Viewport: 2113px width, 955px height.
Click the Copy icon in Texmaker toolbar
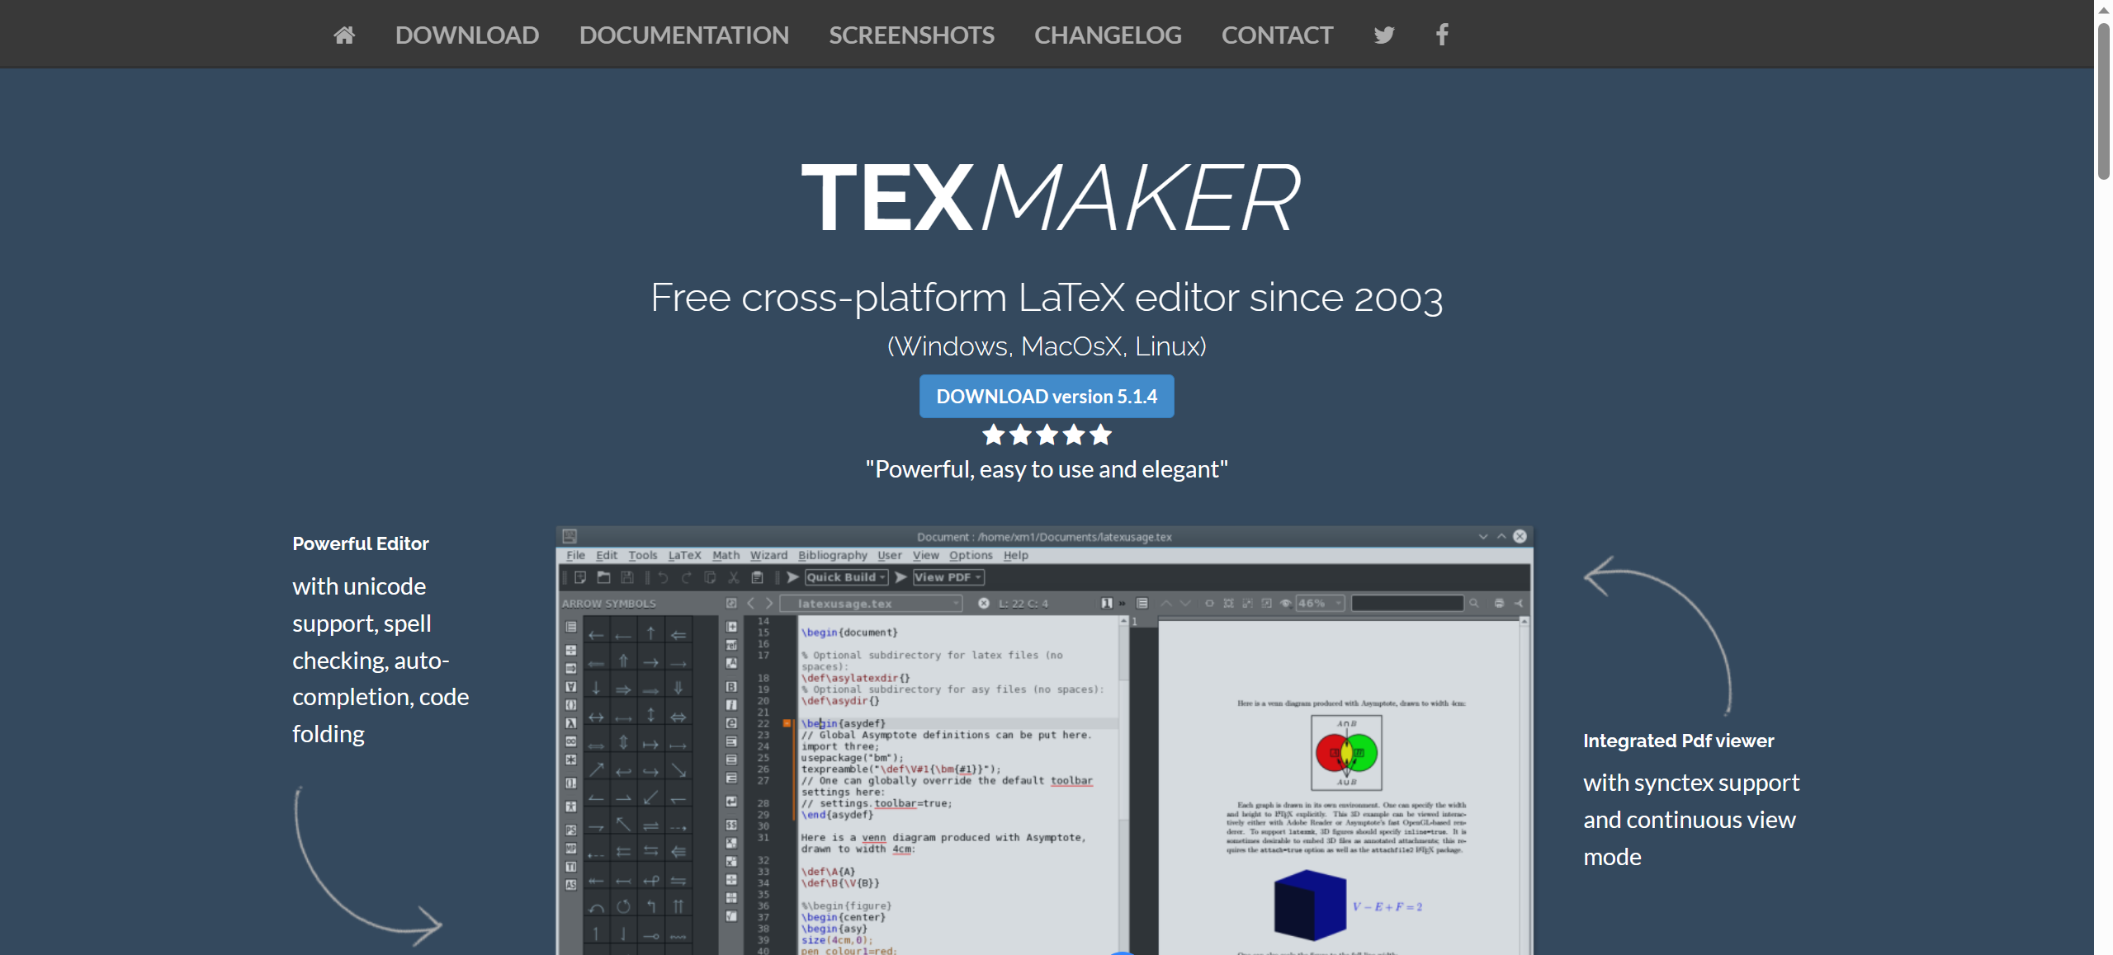[710, 577]
